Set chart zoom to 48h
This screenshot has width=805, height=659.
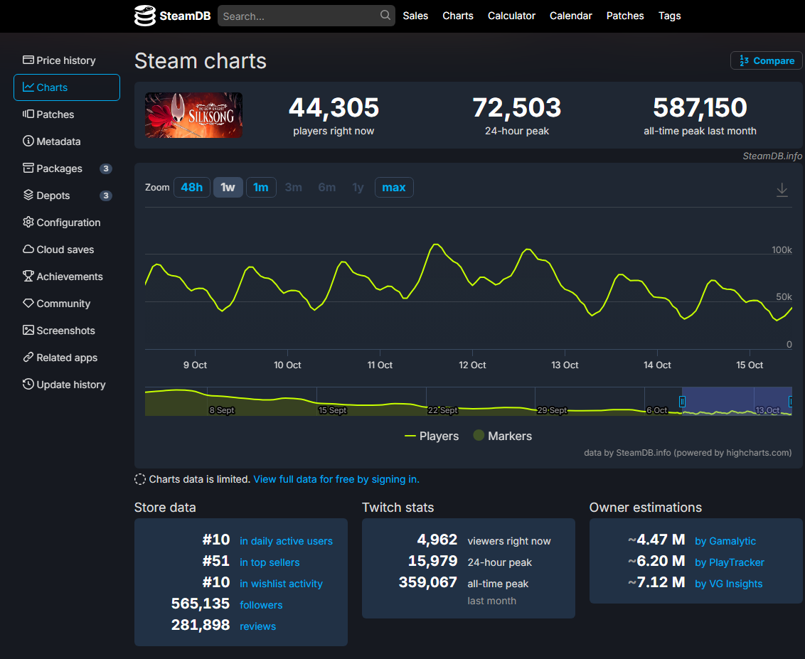point(191,188)
